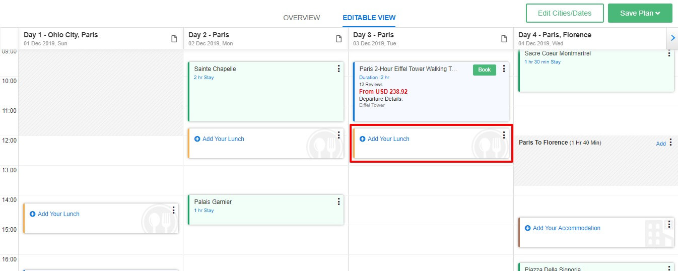The image size is (678, 271).
Task: Open Day 1 notes document icon
Action: [x=174, y=39]
